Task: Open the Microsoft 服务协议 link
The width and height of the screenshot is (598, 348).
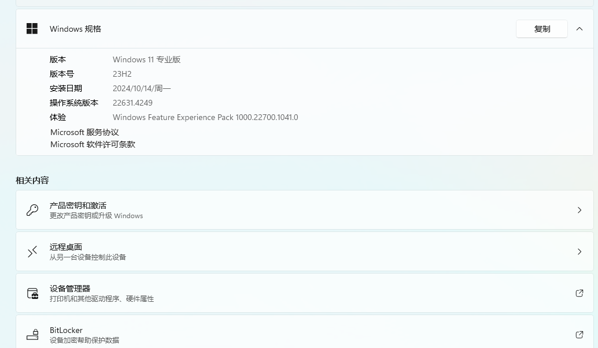Action: pyautogui.click(x=84, y=132)
